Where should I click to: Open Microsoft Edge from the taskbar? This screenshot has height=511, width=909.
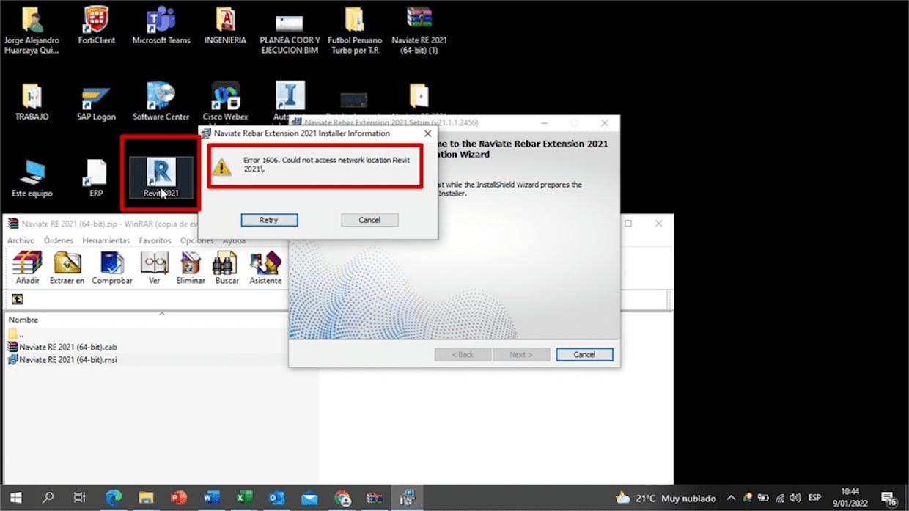(x=114, y=498)
